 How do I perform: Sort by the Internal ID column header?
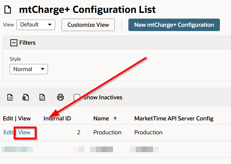click(57, 119)
